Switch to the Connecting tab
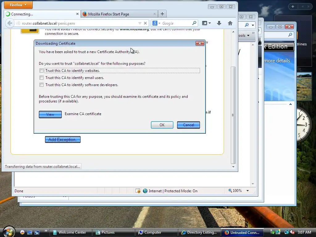The height and width of the screenshot is (237, 316). tap(42, 14)
